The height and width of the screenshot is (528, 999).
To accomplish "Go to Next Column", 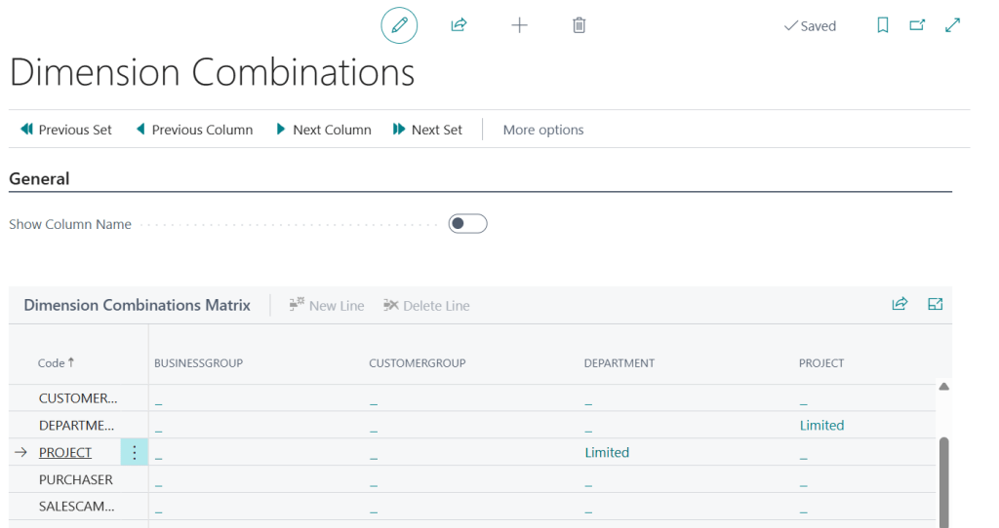I will [324, 130].
